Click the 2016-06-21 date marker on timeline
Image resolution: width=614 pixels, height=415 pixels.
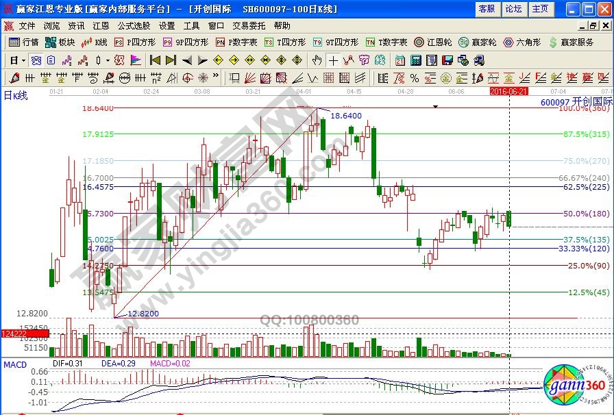(x=508, y=90)
